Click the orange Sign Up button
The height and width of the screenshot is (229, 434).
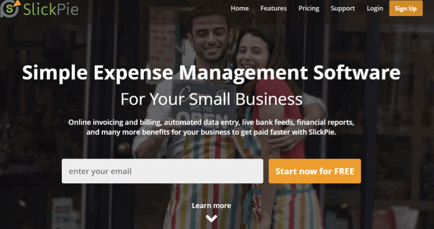click(x=406, y=8)
